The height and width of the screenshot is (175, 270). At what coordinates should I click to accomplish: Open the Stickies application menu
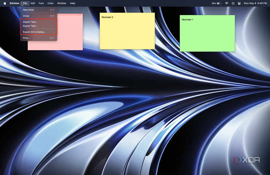pyautogui.click(x=14, y=3)
